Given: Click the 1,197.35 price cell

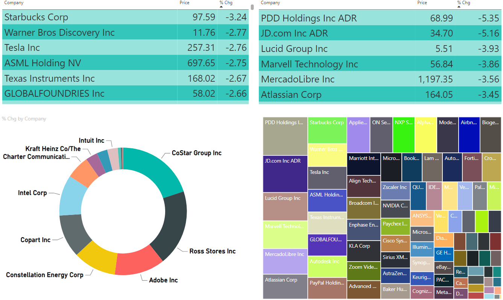Looking at the screenshot, I should click(x=435, y=79).
